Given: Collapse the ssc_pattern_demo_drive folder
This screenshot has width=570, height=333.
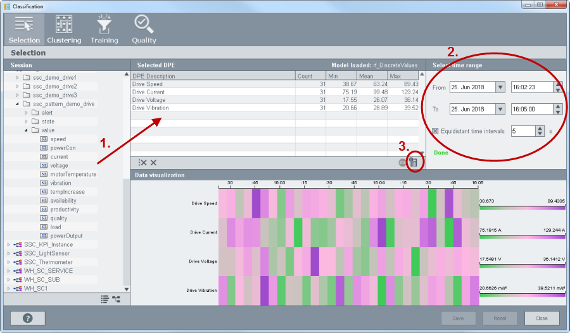Looking at the screenshot, I should click(x=17, y=104).
